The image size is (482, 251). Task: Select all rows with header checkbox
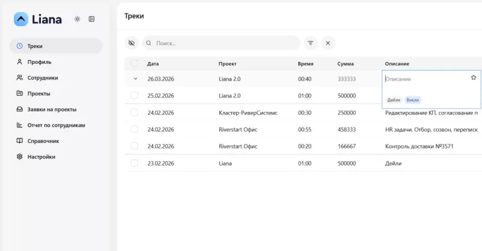134,64
